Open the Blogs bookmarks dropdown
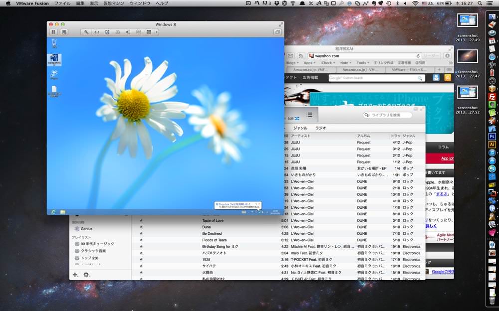 click(292, 63)
